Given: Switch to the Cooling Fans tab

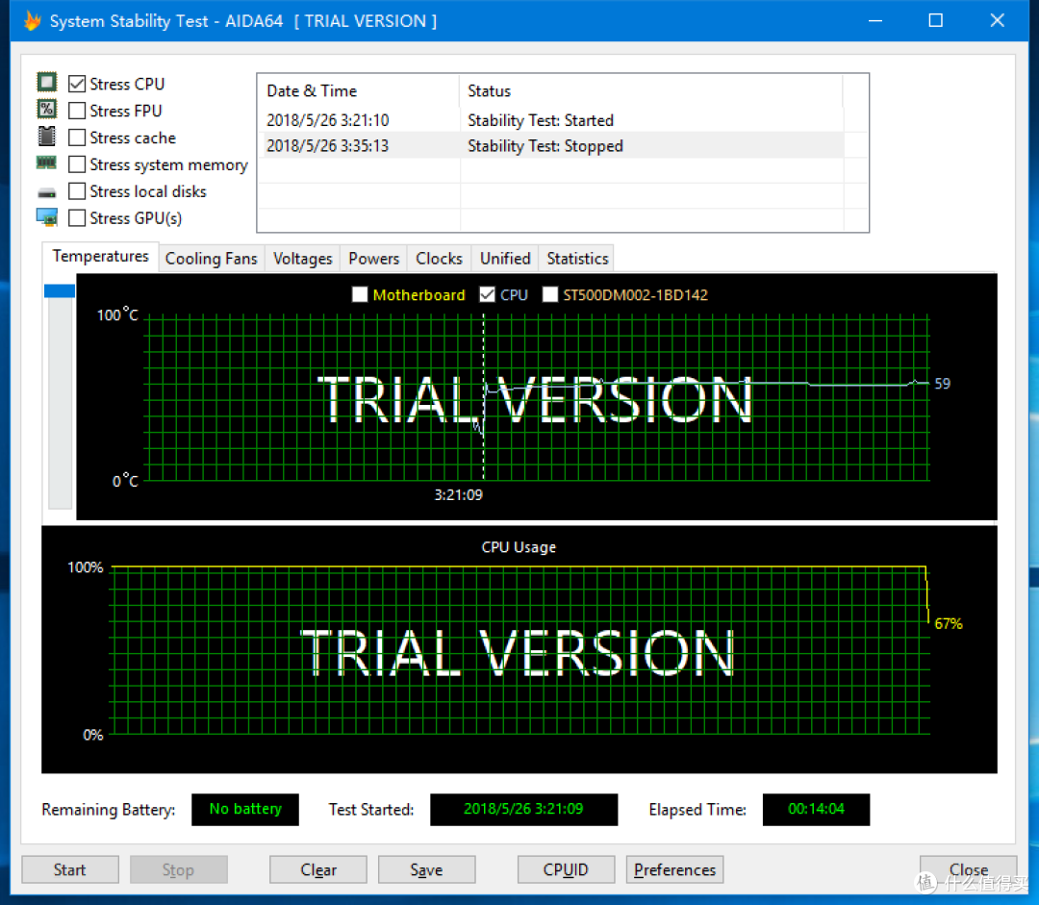Looking at the screenshot, I should (211, 259).
